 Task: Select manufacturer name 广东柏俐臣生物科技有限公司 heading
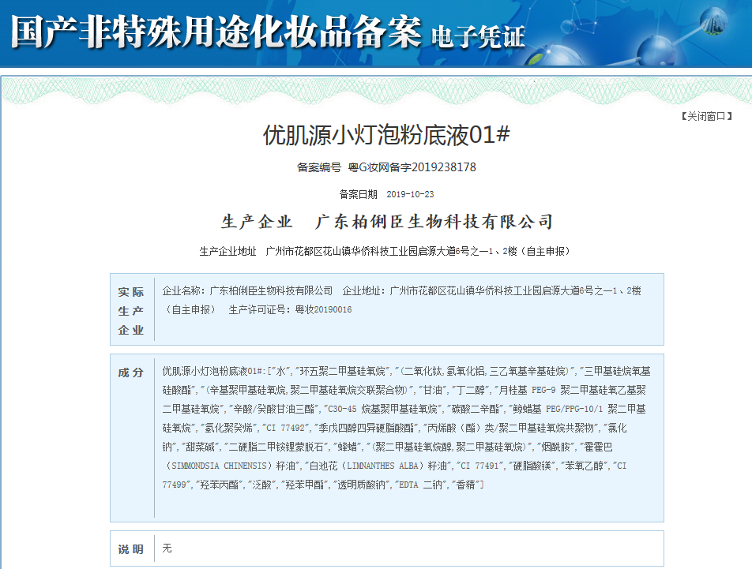coord(434,222)
